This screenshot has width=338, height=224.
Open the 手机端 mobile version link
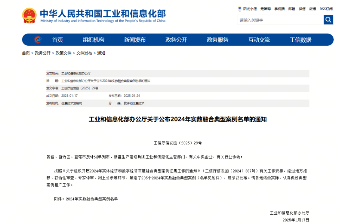280,9
